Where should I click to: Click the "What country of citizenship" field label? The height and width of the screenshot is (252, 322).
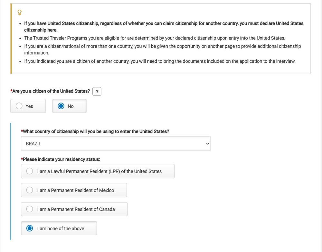coord(96,131)
